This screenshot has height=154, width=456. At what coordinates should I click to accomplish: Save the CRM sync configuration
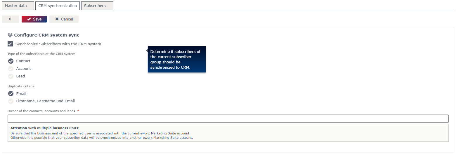tap(34, 19)
